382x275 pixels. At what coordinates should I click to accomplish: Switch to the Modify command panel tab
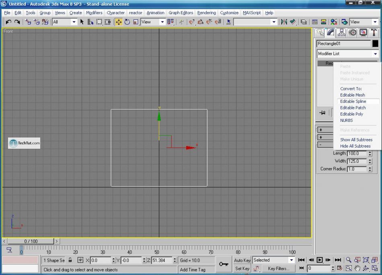(x=331, y=33)
